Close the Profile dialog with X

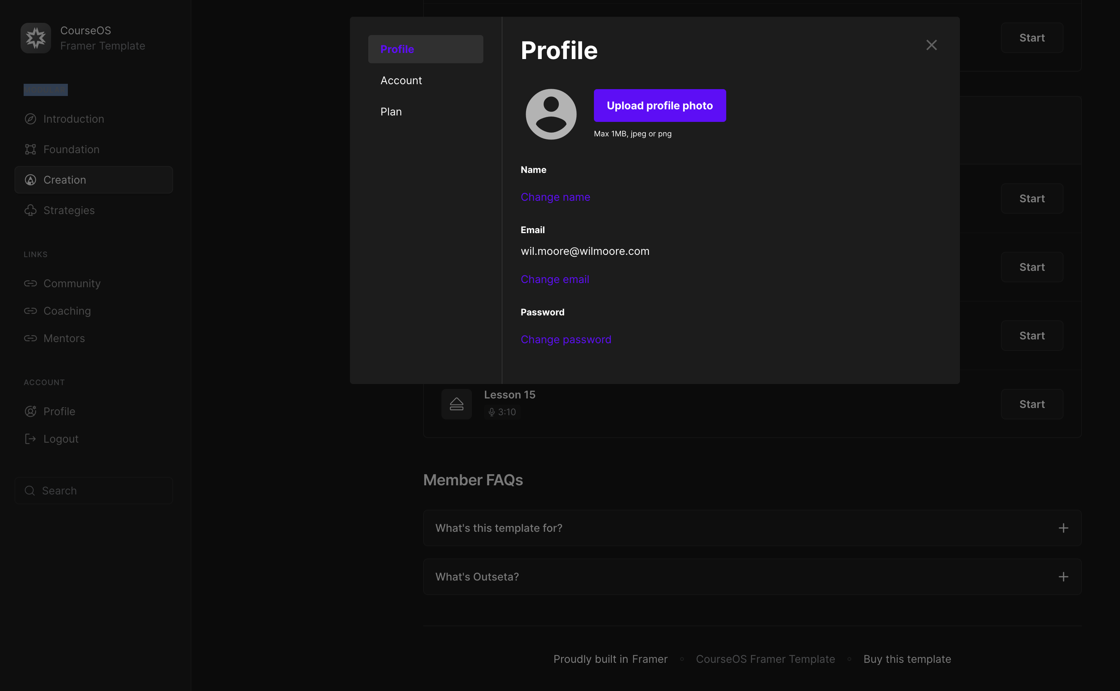point(931,45)
